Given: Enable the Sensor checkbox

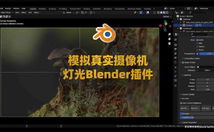Looking at the screenshot, I should (x=197, y=47).
